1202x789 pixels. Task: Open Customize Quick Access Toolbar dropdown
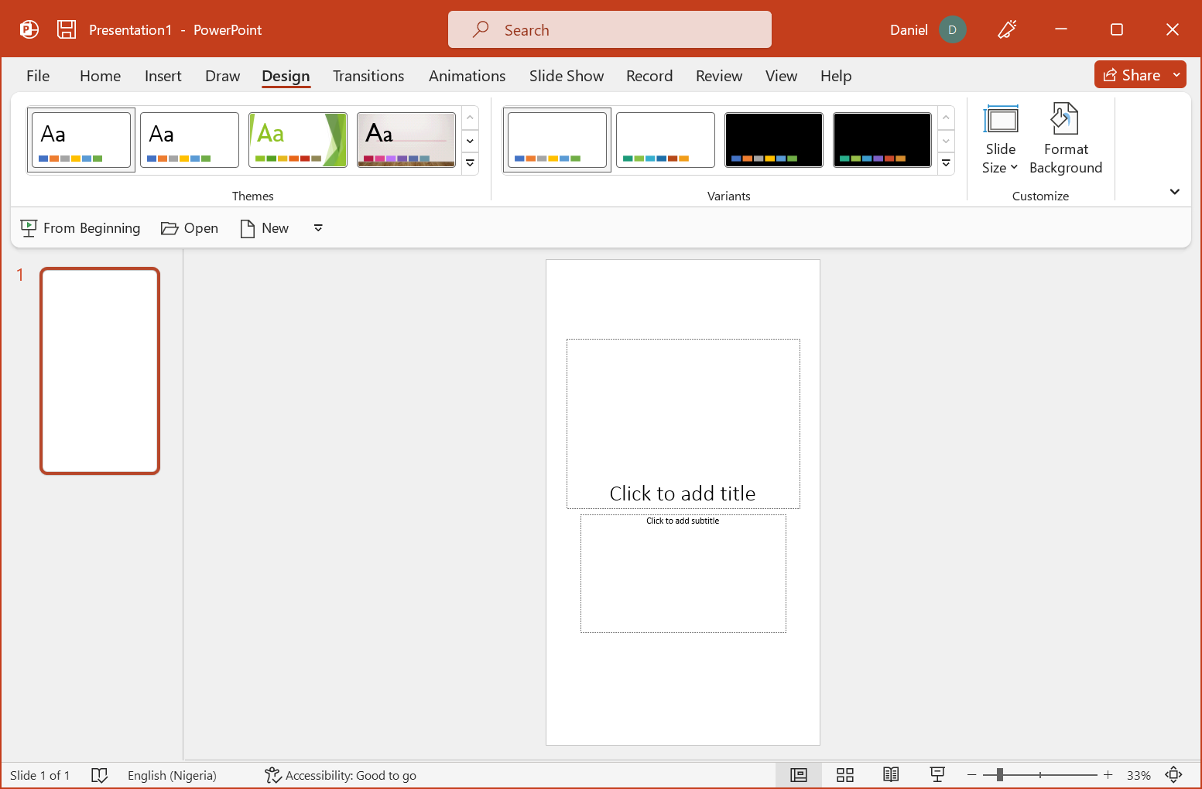tap(318, 228)
